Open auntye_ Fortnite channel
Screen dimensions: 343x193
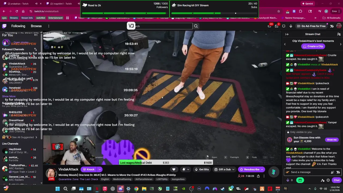20,159
